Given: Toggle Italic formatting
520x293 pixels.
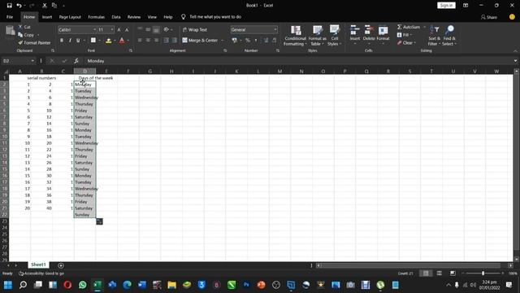Looking at the screenshot, I should pyautogui.click(x=70, y=40).
